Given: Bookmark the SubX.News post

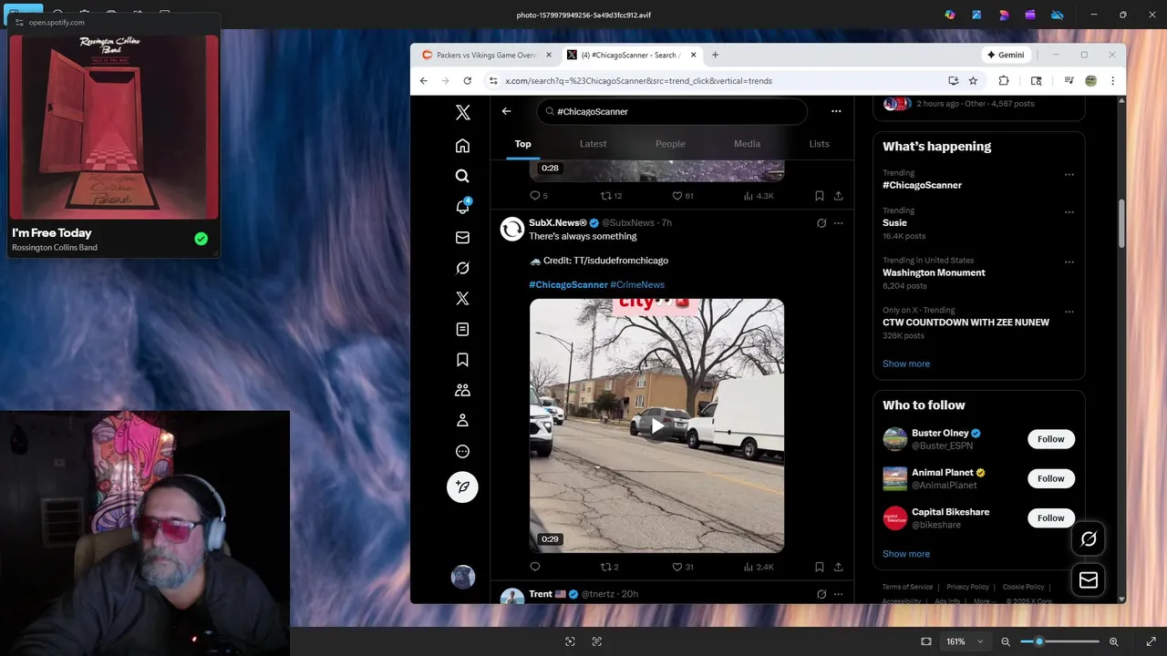Looking at the screenshot, I should [819, 567].
